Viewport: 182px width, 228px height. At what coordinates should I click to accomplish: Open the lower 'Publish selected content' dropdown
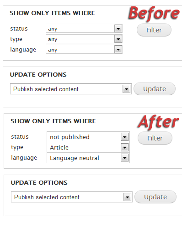pyautogui.click(x=72, y=197)
